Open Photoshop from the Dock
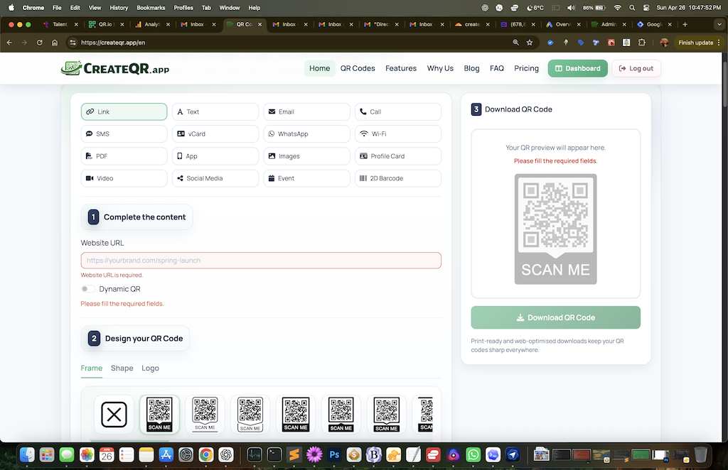This screenshot has height=470, width=728. pos(334,454)
